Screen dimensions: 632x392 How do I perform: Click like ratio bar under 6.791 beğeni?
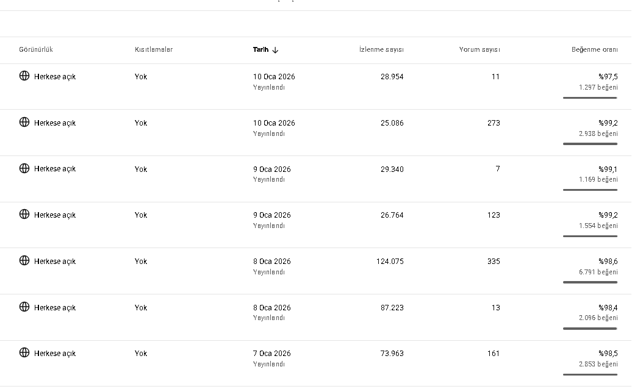[590, 282]
